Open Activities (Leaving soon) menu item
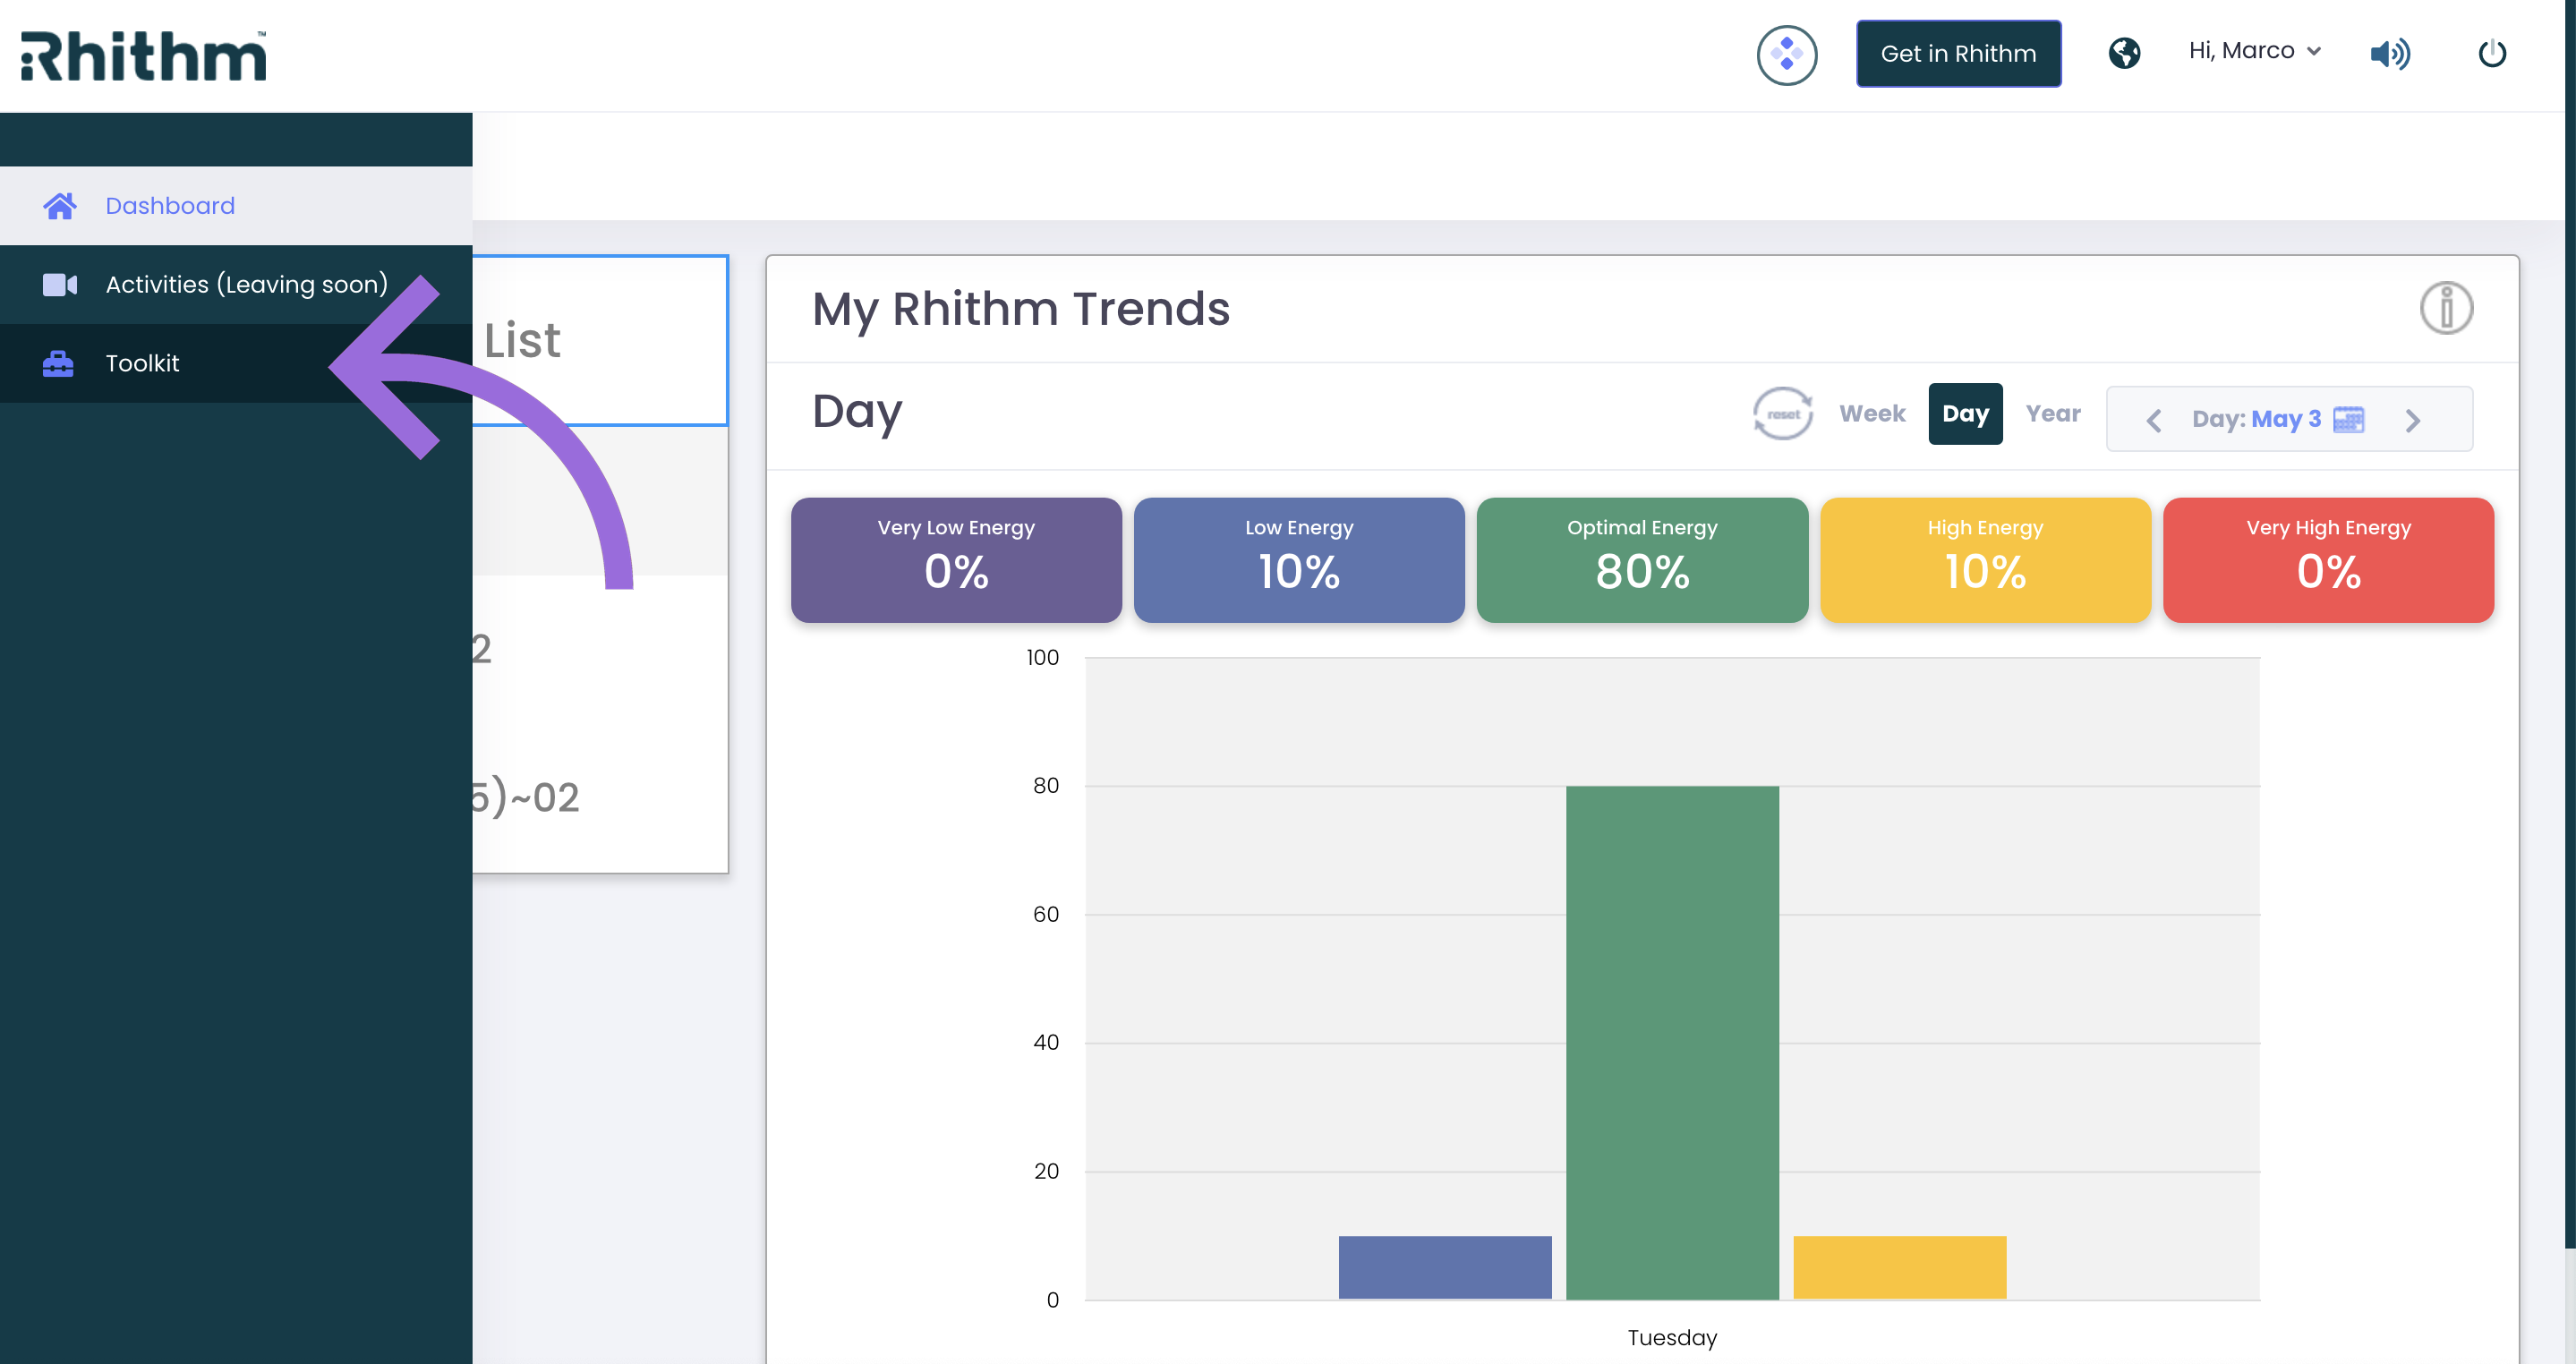Image resolution: width=2576 pixels, height=1364 pixels. pos(236,284)
